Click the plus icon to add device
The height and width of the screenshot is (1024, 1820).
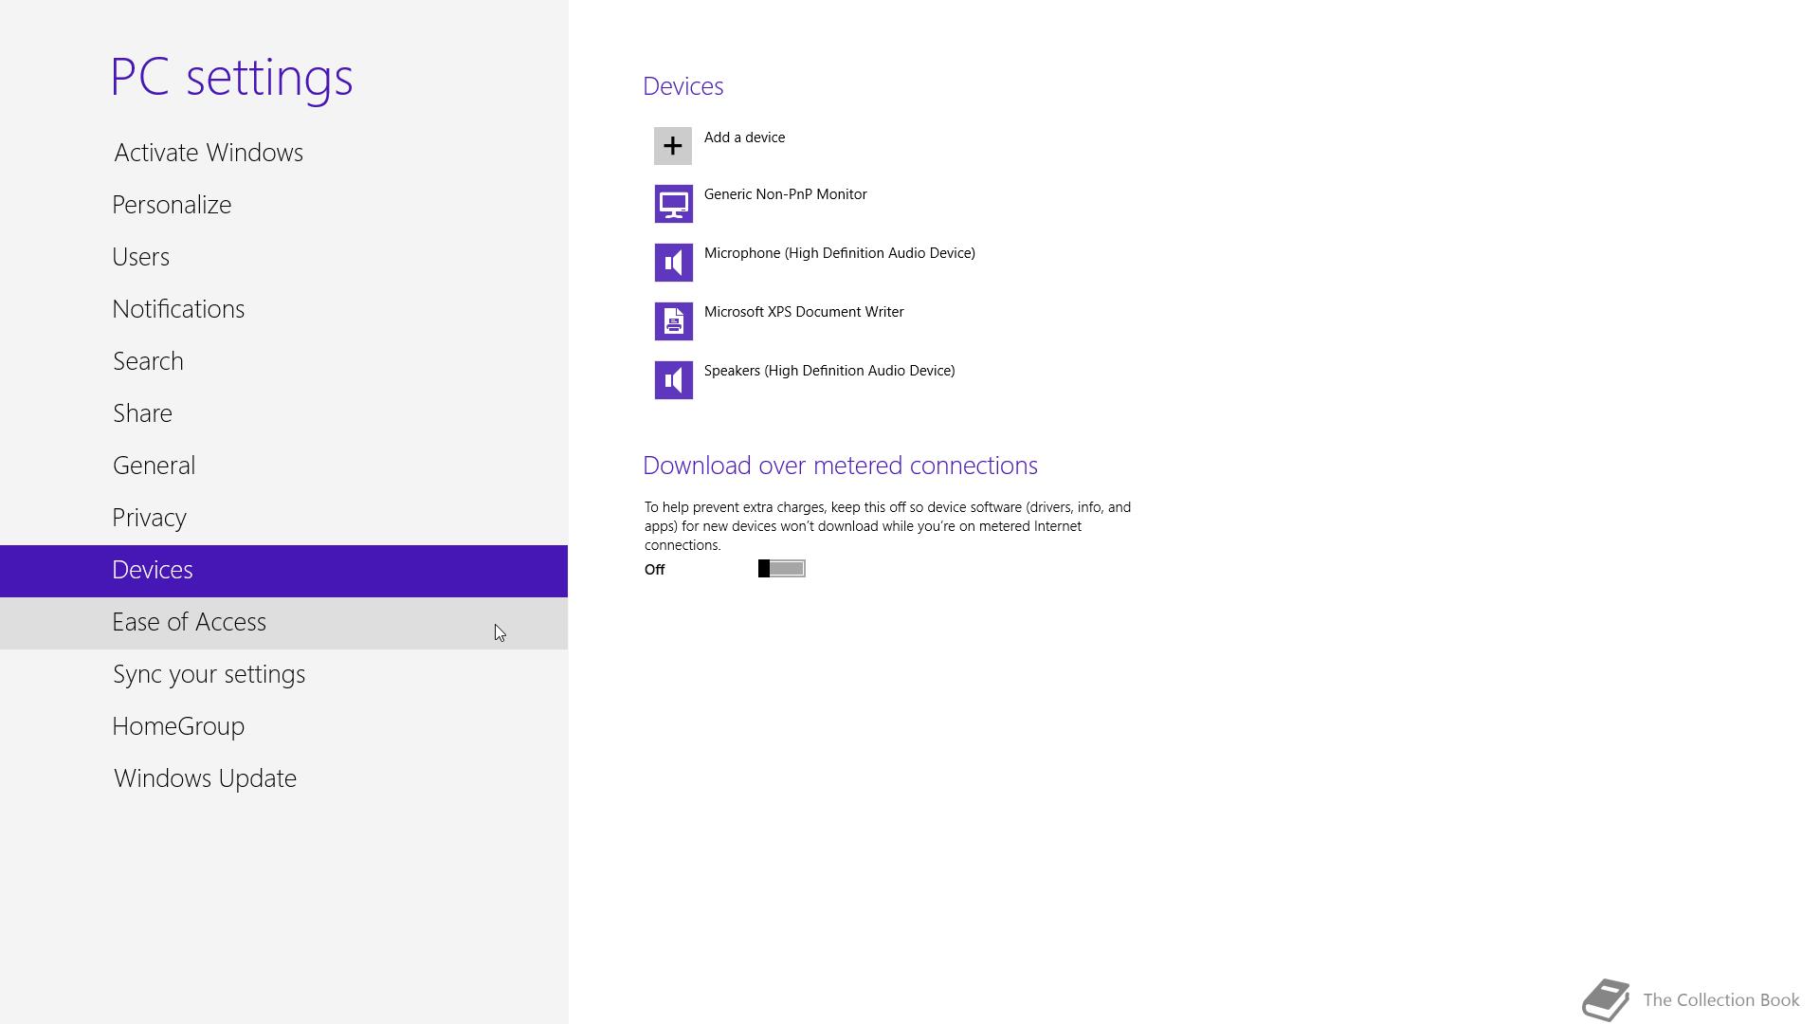[x=673, y=146]
